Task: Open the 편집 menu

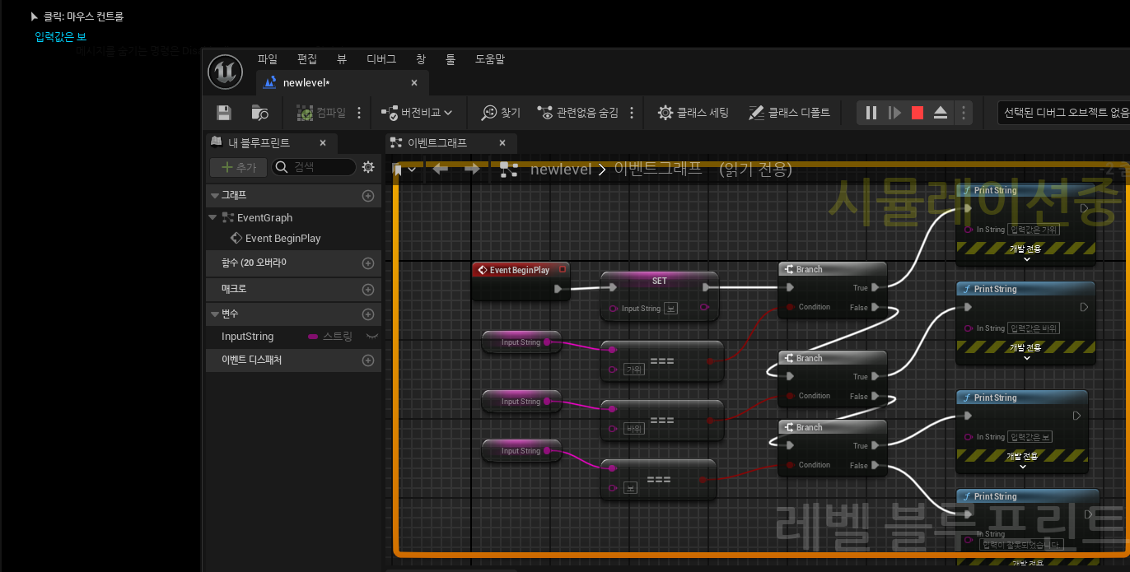Action: 307,59
